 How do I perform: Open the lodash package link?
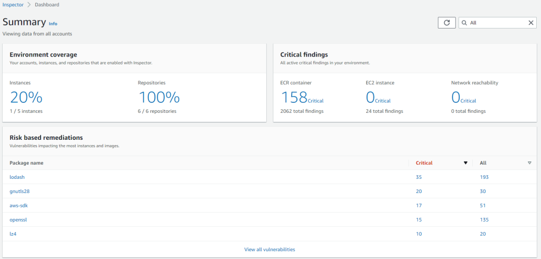(17, 177)
